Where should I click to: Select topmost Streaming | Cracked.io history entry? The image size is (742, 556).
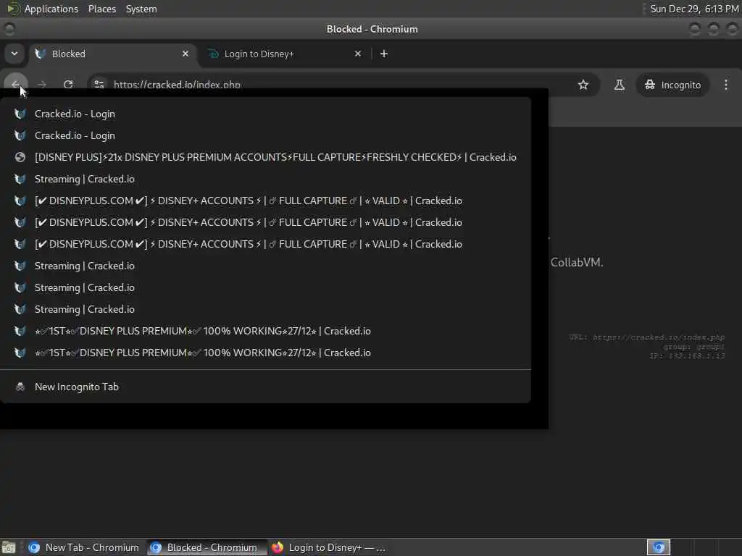pos(265,180)
